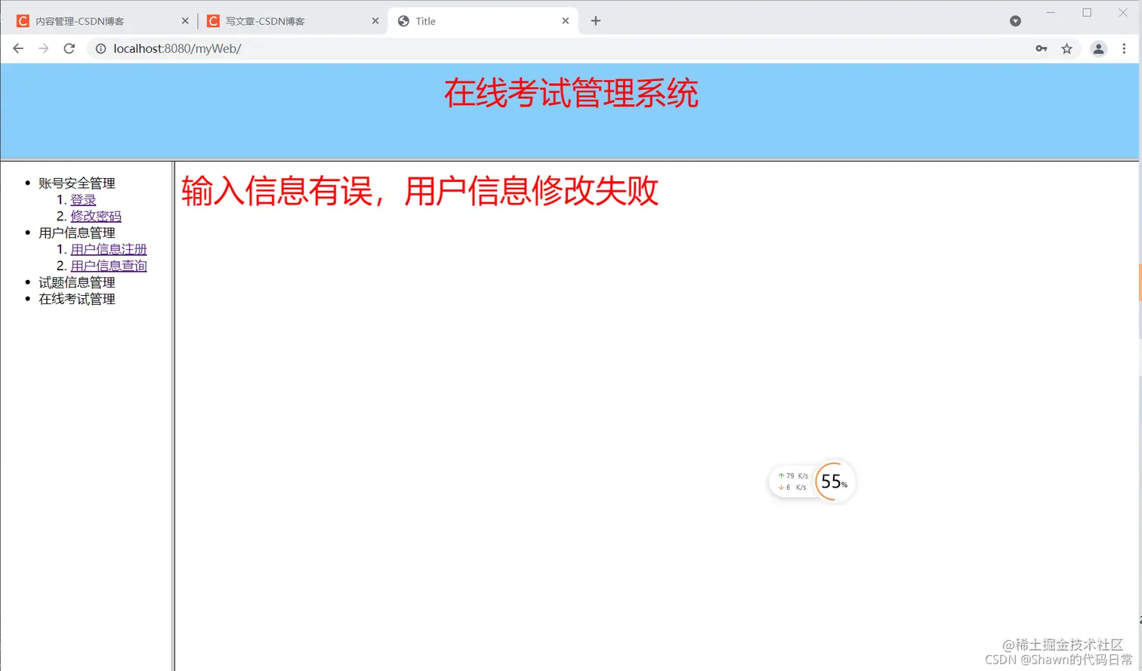This screenshot has height=671, width=1142.
Task: Open a new tab with plus button
Action: pyautogui.click(x=596, y=20)
